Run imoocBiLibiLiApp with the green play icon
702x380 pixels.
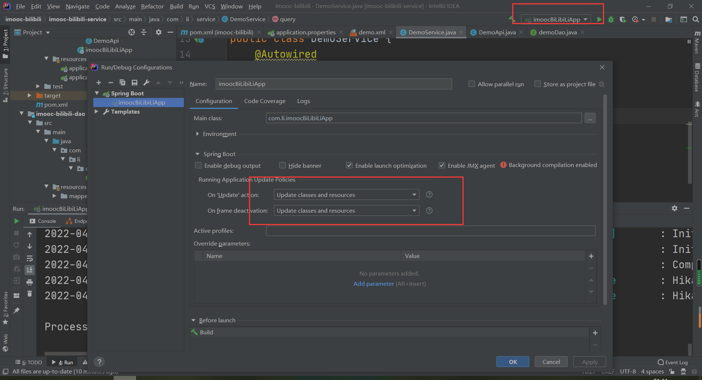(599, 19)
